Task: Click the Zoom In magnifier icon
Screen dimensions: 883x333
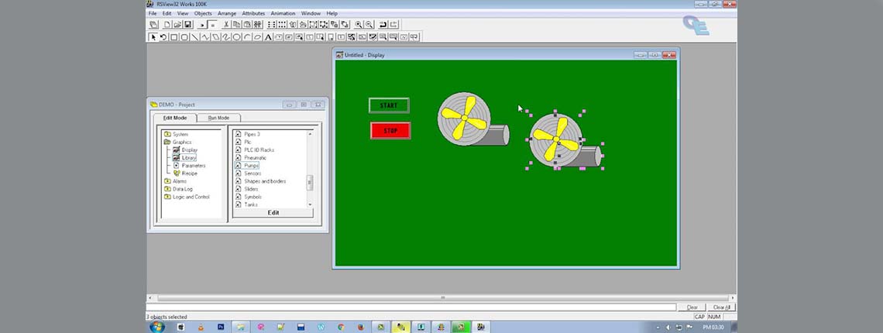Action: click(x=359, y=25)
